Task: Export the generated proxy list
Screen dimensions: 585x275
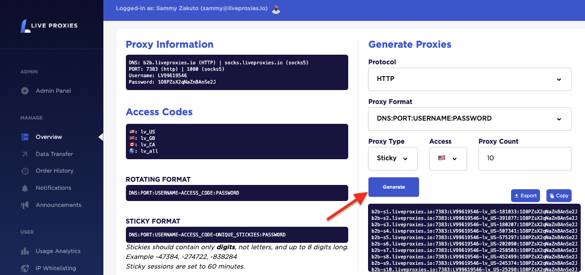Action: pos(525,196)
